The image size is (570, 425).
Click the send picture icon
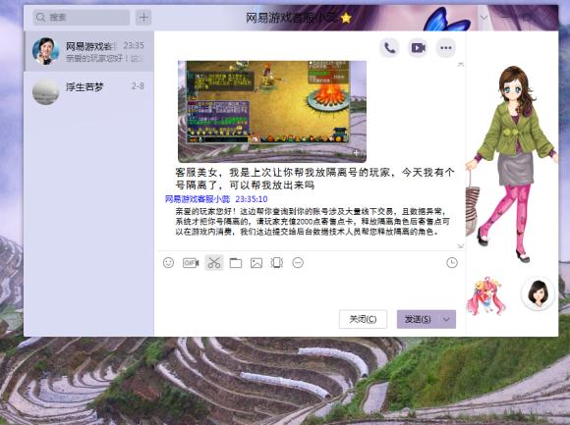[256, 262]
